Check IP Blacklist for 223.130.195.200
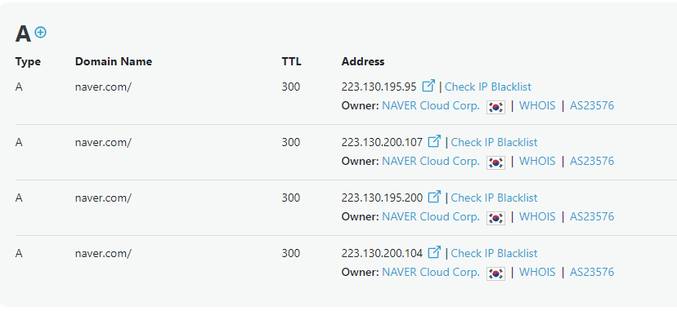Image resolution: width=677 pixels, height=311 pixels. 494,198
